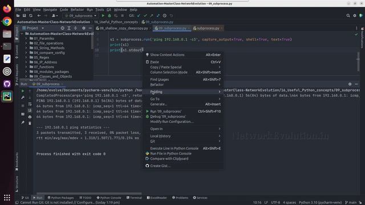Click Collapse All icon in Project panel
The height and width of the screenshot is (205, 365).
point(75,28)
